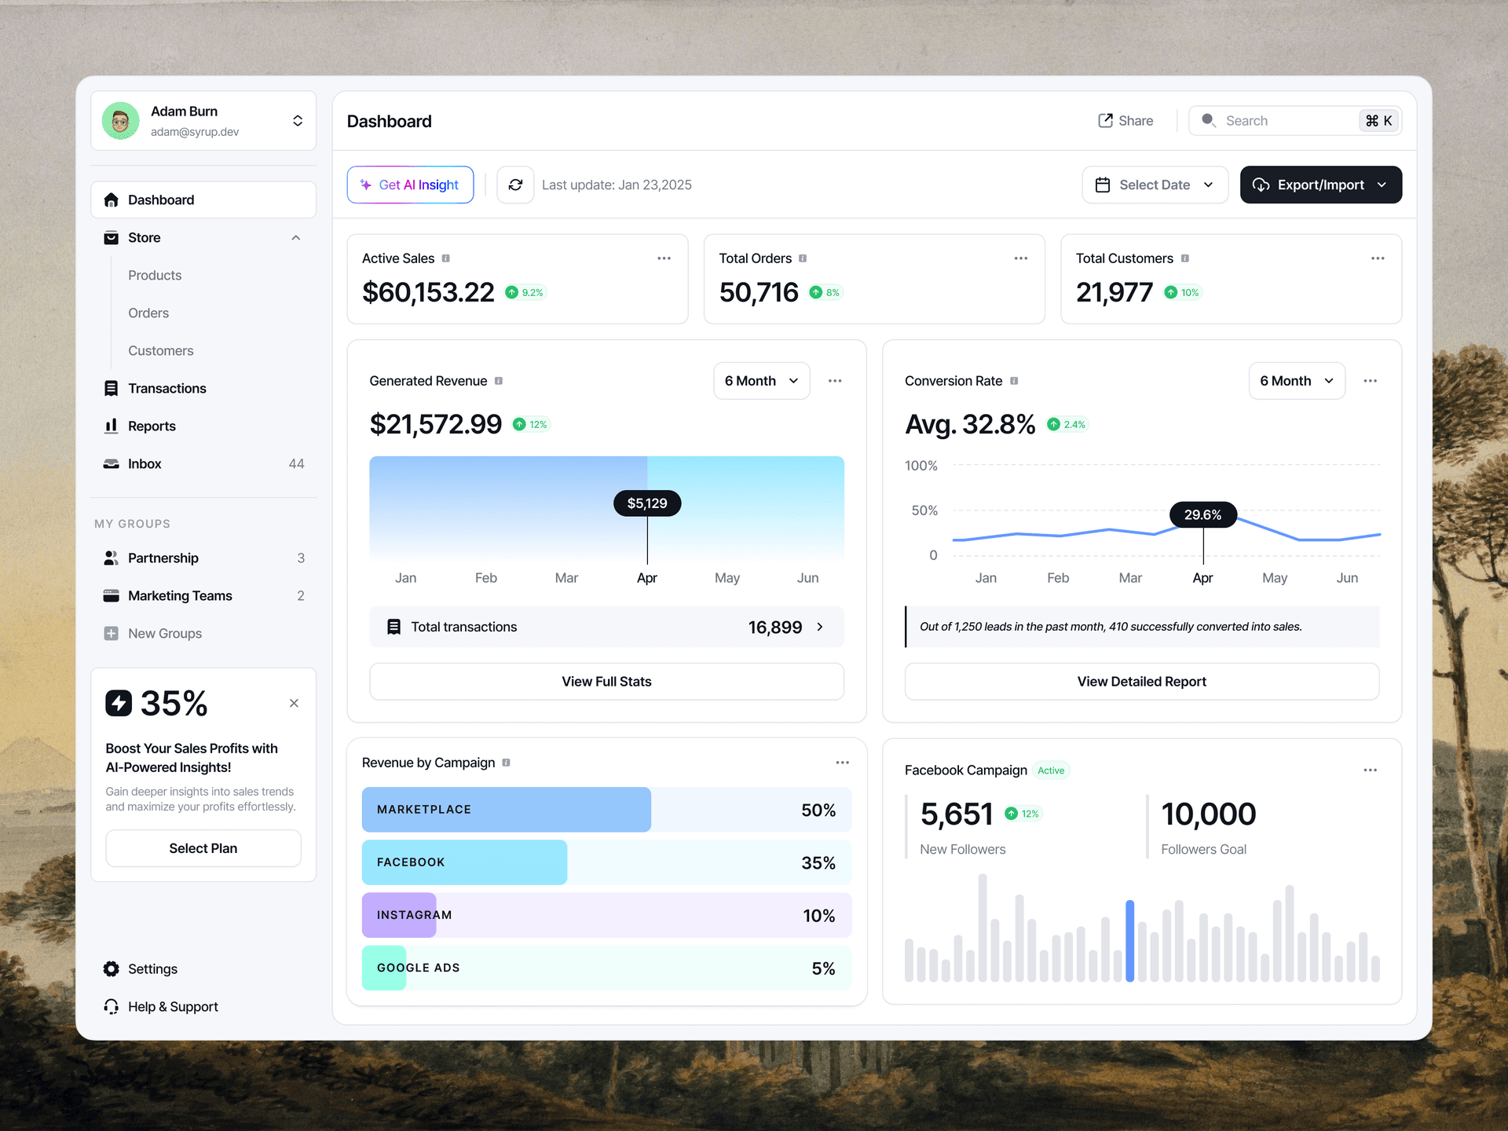1508x1131 pixels.
Task: Click info icon beside Conversion Rate
Action: (x=1014, y=381)
